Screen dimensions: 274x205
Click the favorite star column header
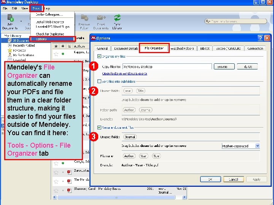pyautogui.click(x=56, y=46)
